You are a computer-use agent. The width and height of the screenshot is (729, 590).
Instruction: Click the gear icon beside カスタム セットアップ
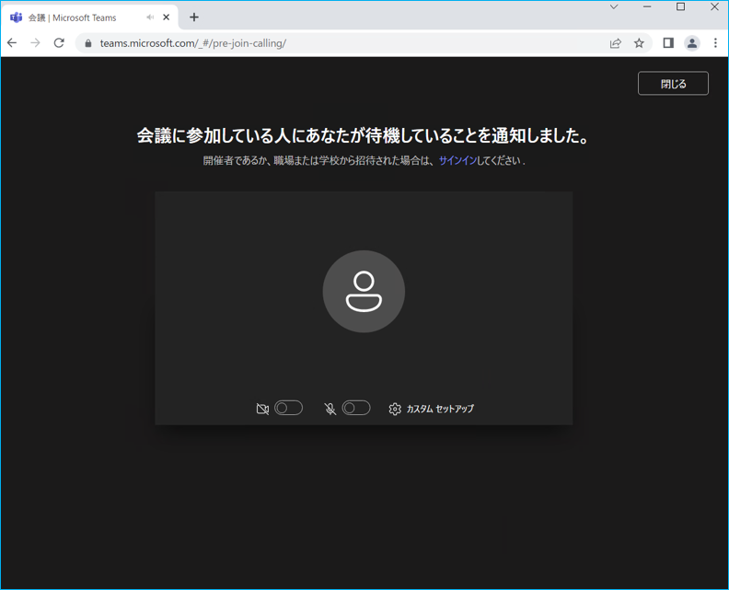coord(395,409)
